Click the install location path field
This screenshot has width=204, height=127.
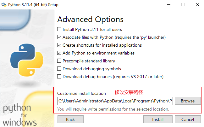point(115,101)
